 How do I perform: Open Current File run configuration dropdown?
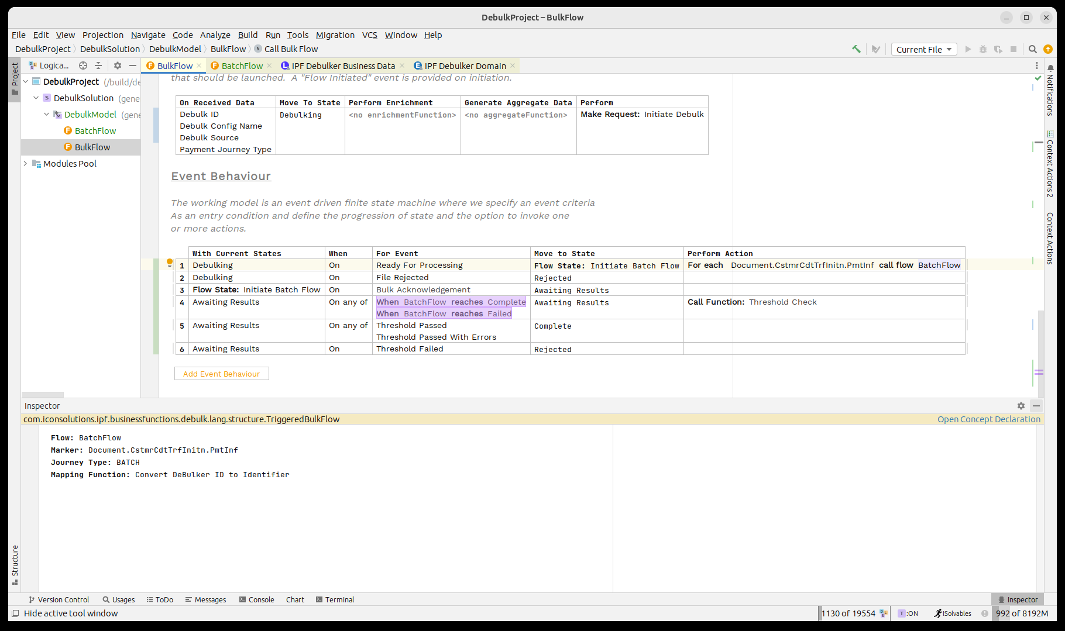[924, 49]
